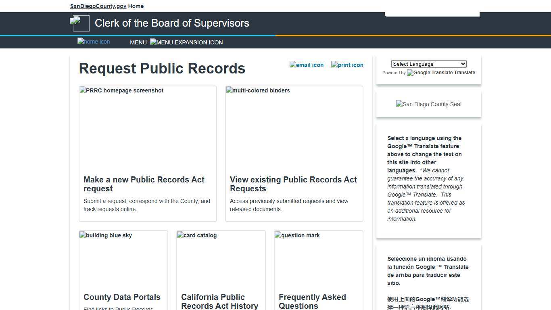The image size is (551, 310).
Task: Click the print icon for Request Public Records
Action: [x=347, y=65]
